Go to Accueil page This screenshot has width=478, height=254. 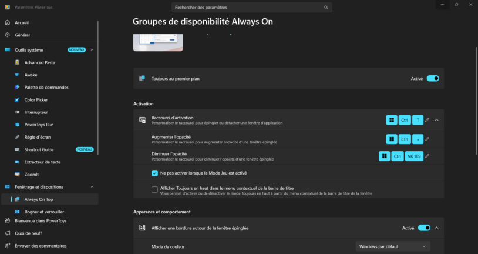click(x=50, y=22)
